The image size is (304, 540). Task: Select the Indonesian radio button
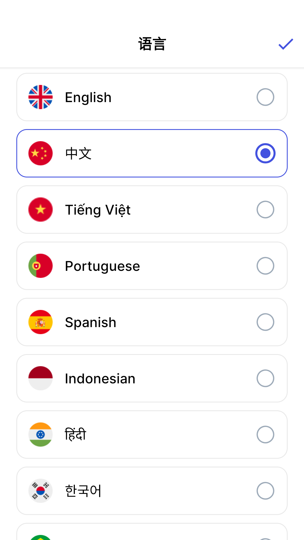coord(265,378)
